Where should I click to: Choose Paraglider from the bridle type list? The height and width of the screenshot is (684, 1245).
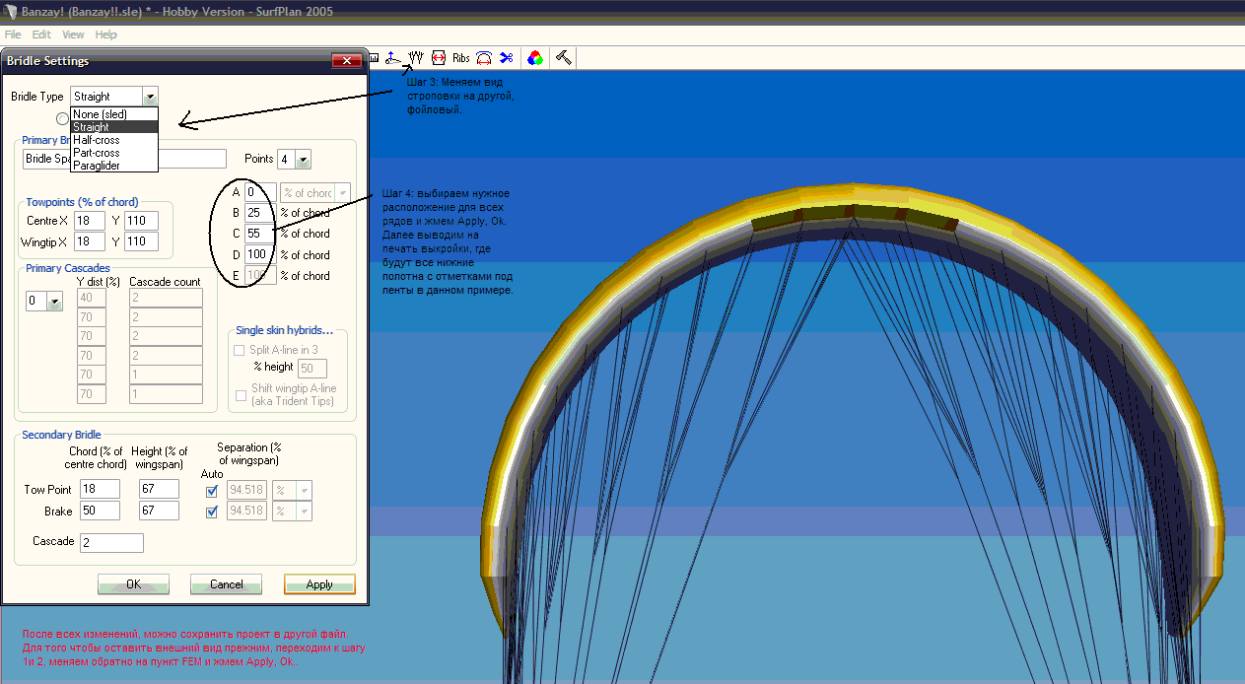pyautogui.click(x=97, y=166)
